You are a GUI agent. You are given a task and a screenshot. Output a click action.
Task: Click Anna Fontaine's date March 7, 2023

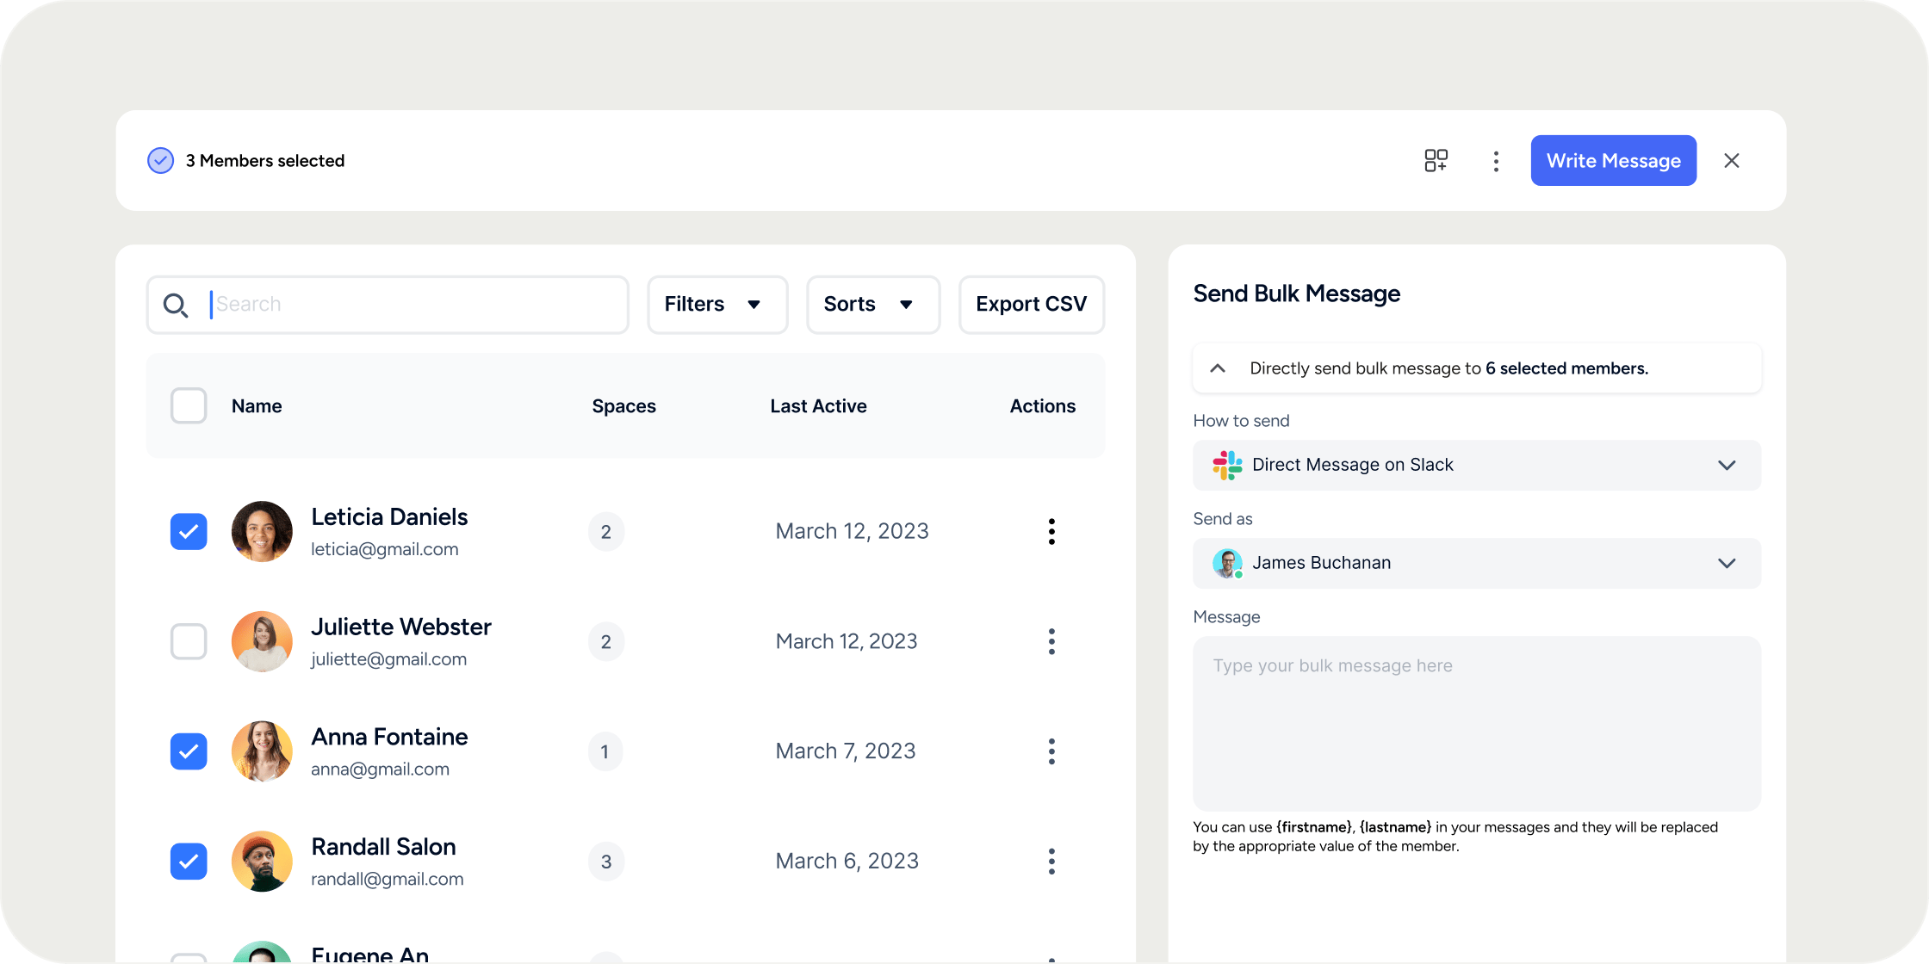pos(846,751)
